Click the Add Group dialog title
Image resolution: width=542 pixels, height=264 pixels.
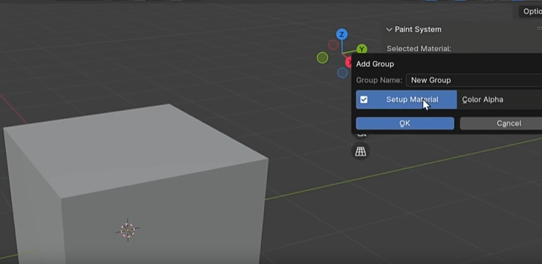375,64
